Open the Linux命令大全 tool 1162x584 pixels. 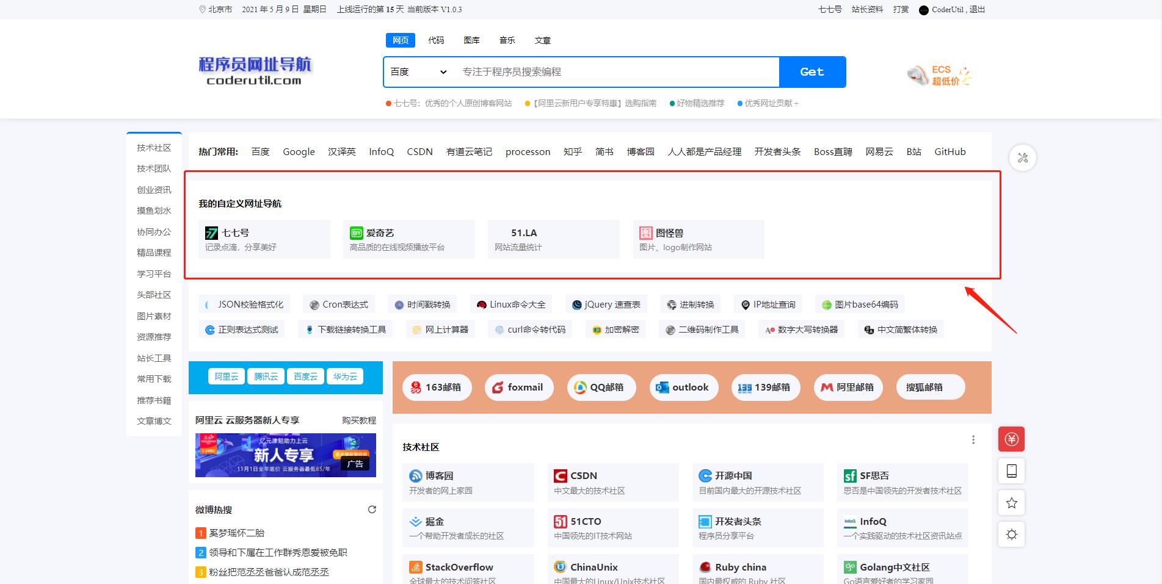pyautogui.click(x=511, y=305)
